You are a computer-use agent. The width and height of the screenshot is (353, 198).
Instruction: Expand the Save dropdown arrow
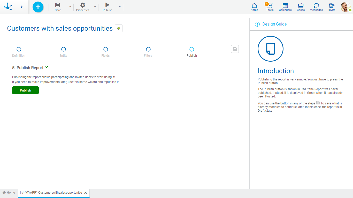click(x=70, y=7)
